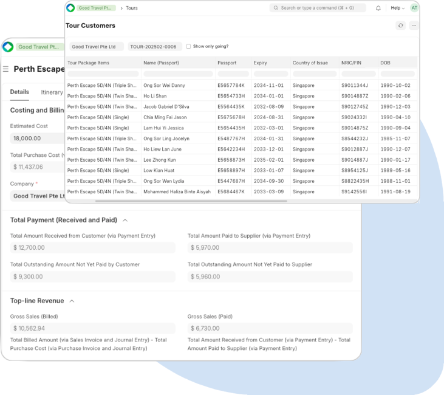Image resolution: width=444 pixels, height=395 pixels.
Task: Click passport number E5657784K
Action: coord(231,85)
